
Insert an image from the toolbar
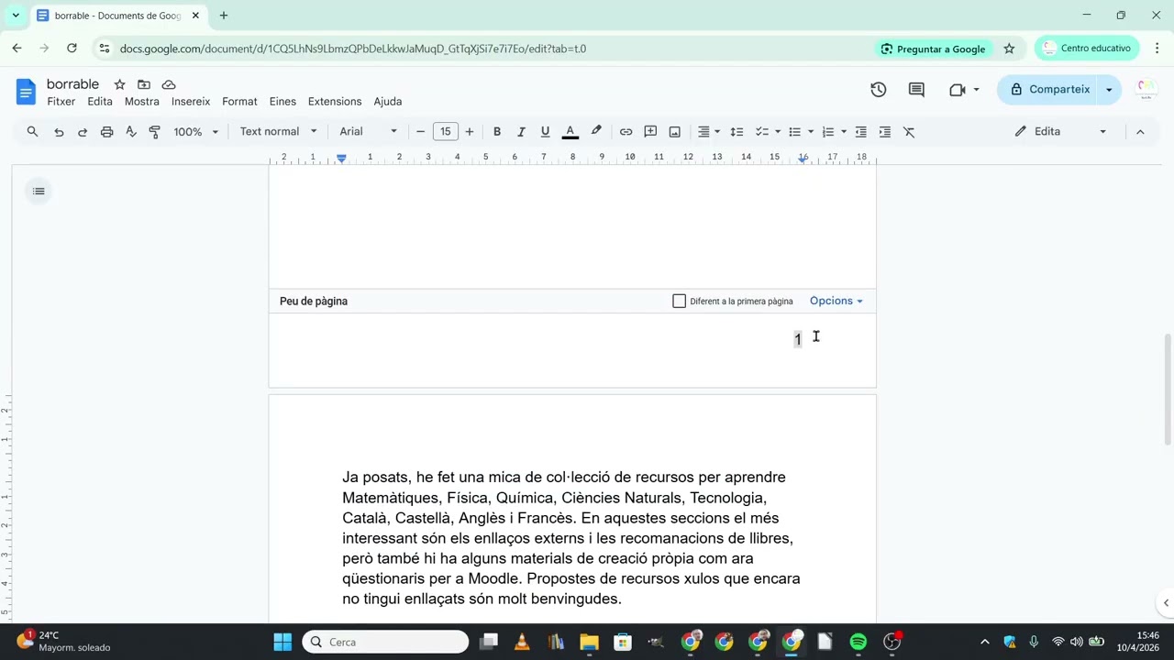[675, 132]
